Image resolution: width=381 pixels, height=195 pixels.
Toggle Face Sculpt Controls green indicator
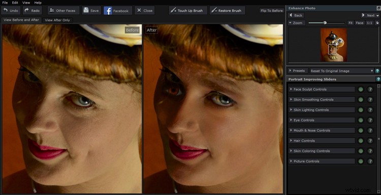point(361,89)
